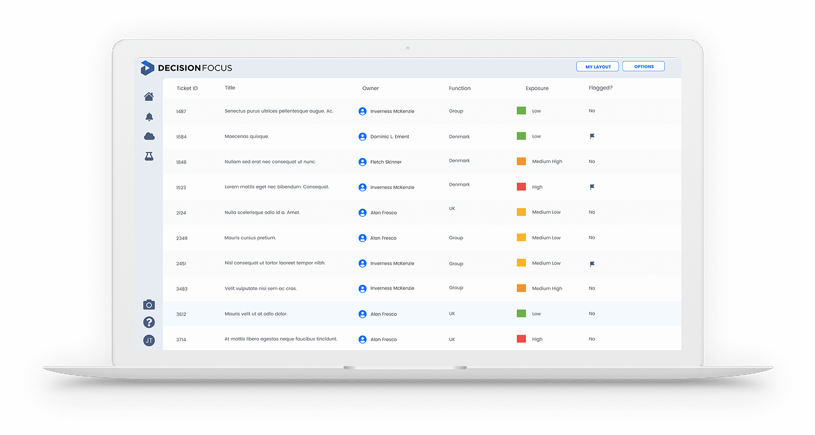Viewport: 815px width, 435px height.
Task: Click flag icon for ticket 1684
Action: pos(592,136)
